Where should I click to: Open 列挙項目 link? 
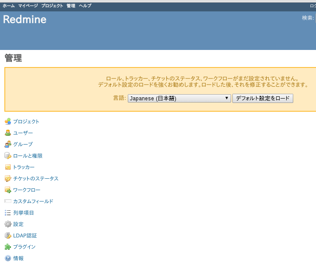(24, 212)
